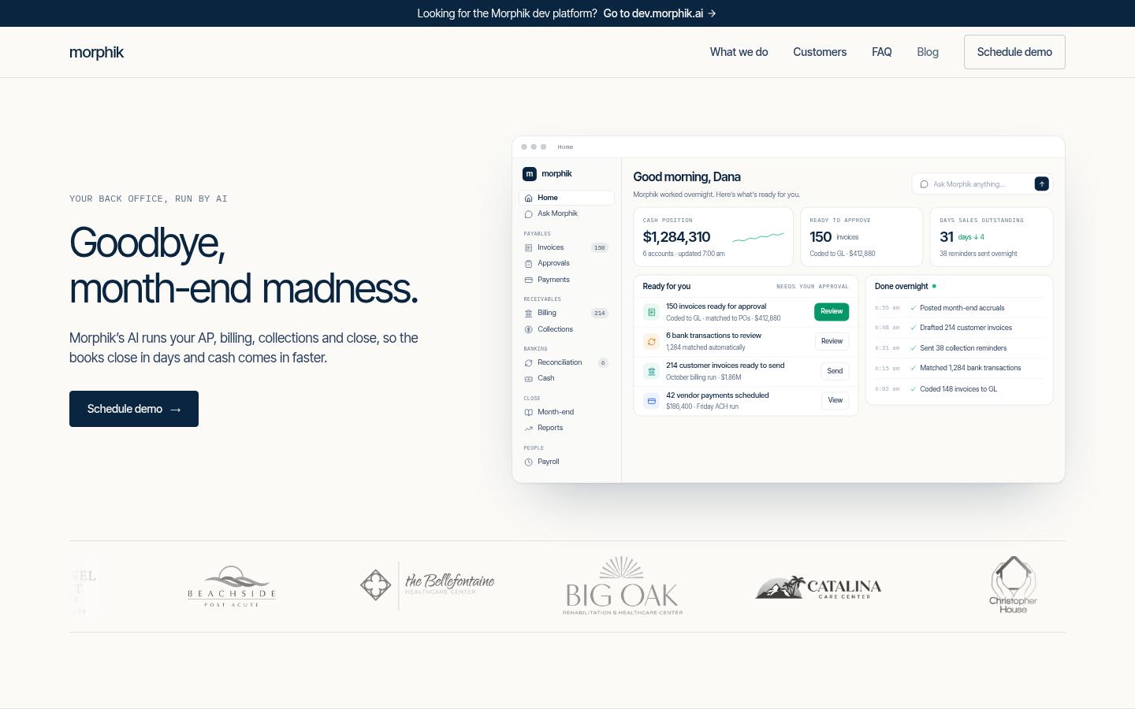1135x709 pixels.
Task: Open the What we do menu item
Action: (x=739, y=52)
